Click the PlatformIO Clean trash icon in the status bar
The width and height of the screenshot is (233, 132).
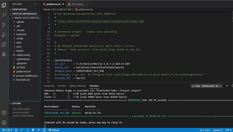click(x=33, y=130)
